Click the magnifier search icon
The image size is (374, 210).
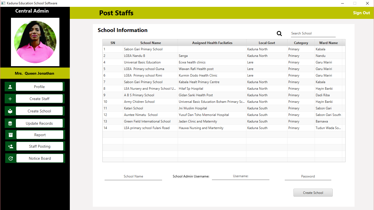279,33
